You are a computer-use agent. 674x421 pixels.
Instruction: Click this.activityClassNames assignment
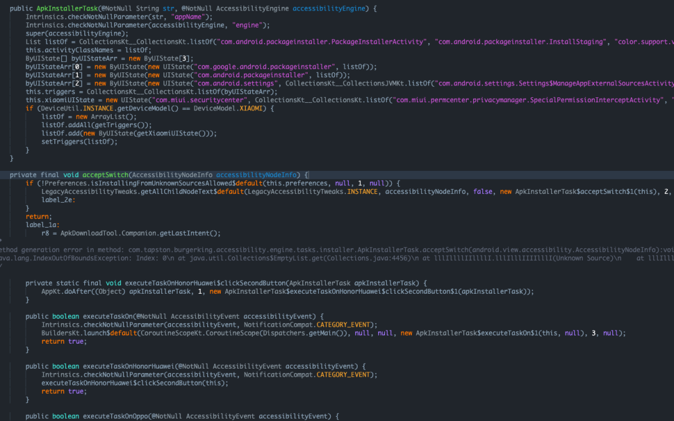point(88,51)
